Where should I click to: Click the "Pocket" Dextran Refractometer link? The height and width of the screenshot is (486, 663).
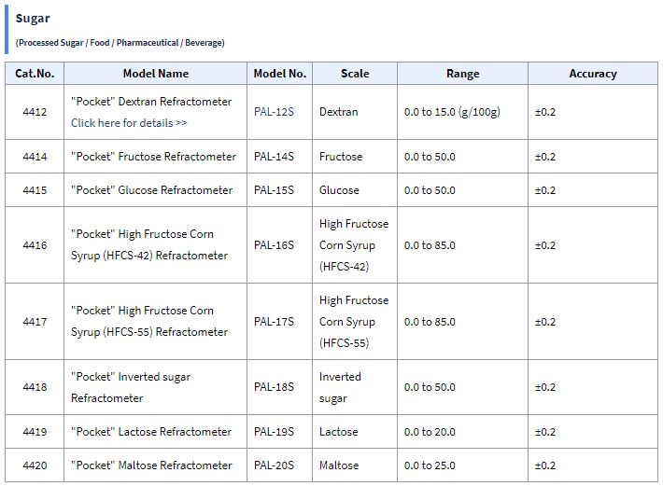[x=151, y=102]
